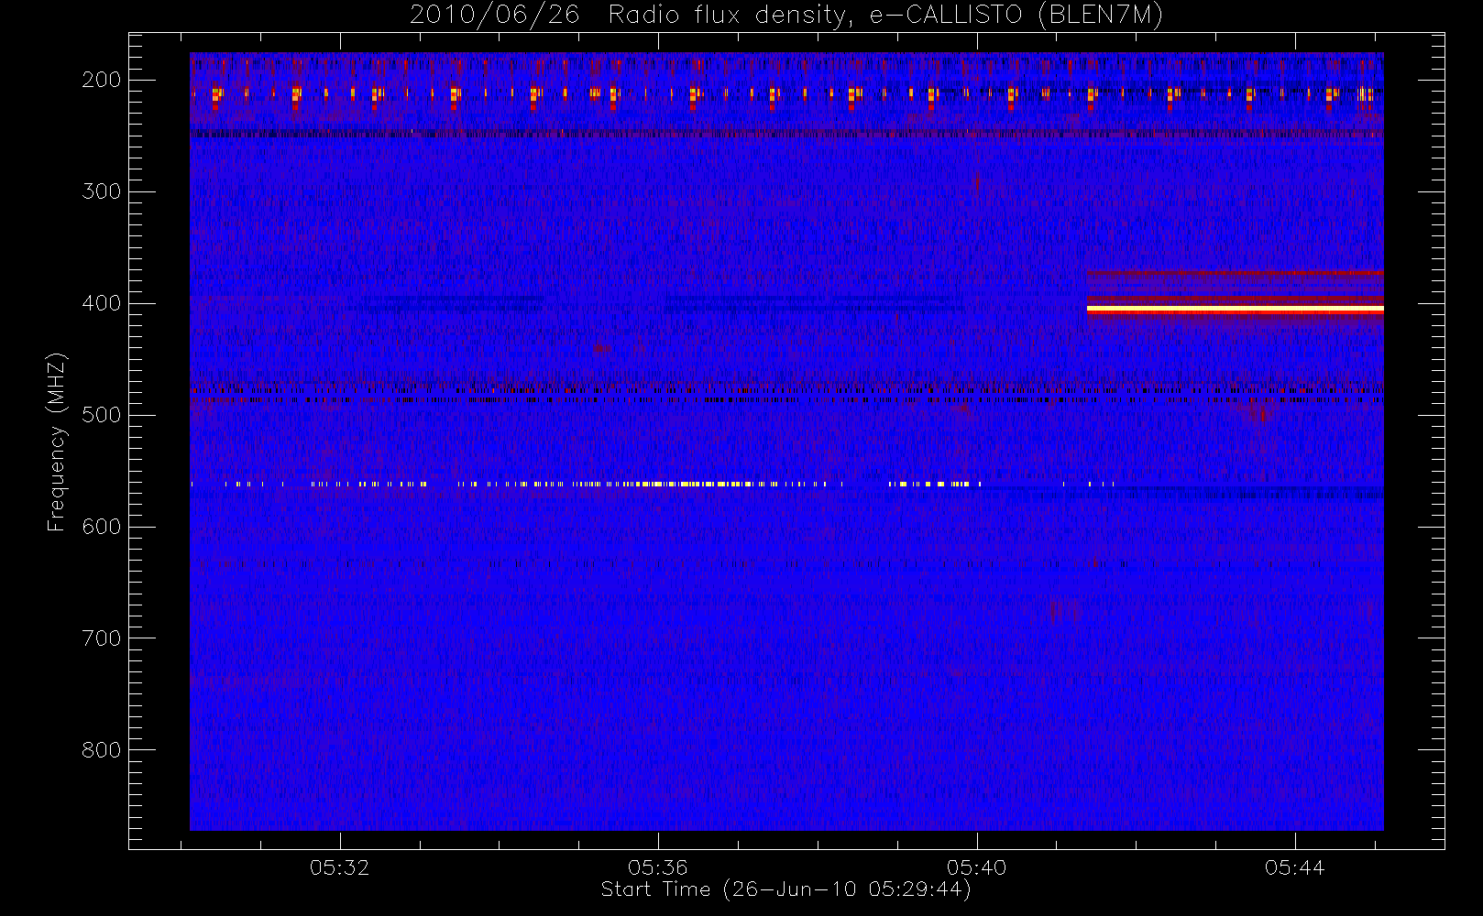The image size is (1483, 916).
Task: Click the 'Frequency (MHz)' axis label
Action: pos(57,442)
